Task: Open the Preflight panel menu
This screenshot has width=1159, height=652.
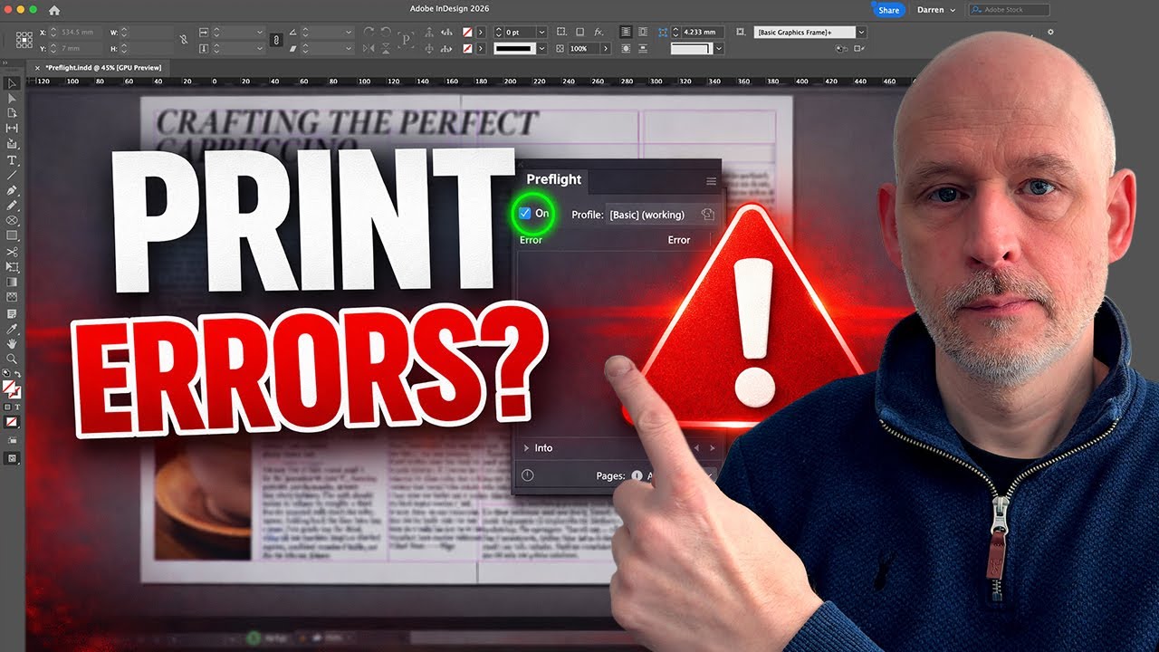Action: (711, 182)
